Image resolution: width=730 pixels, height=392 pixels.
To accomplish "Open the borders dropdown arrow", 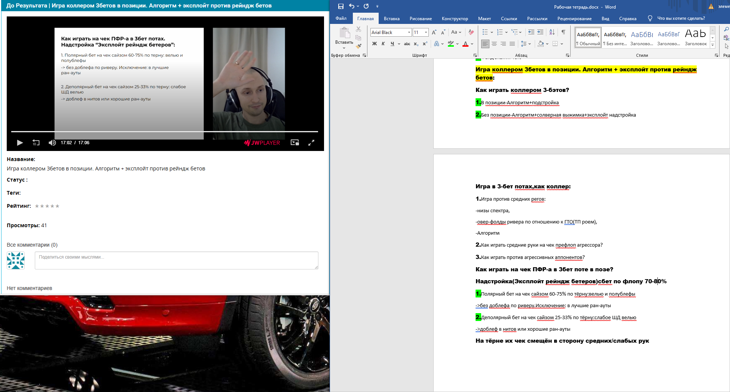I will pos(562,44).
